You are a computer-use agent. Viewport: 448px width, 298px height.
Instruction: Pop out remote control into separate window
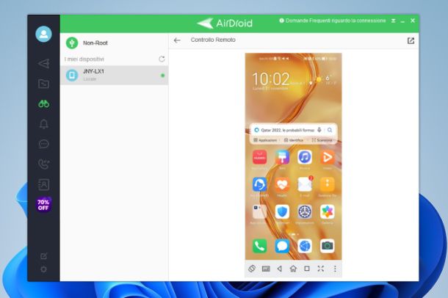pyautogui.click(x=411, y=40)
